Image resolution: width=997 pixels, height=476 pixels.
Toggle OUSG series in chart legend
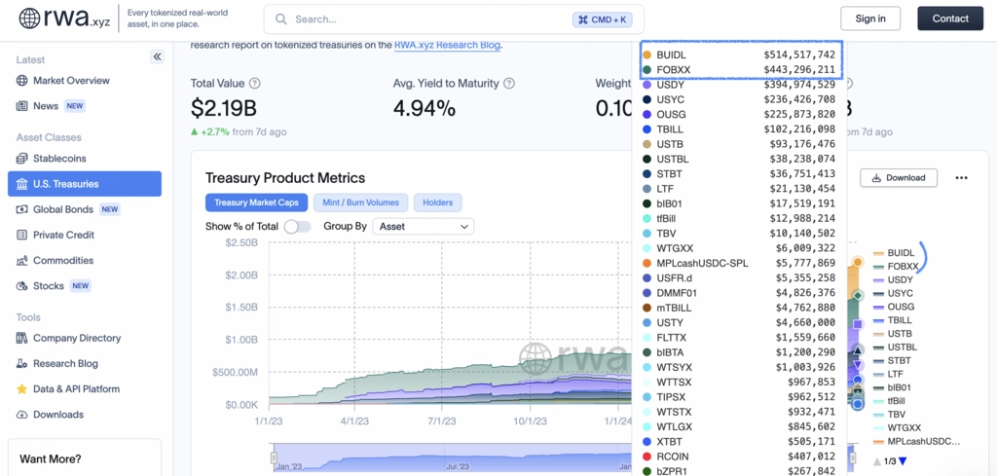(x=894, y=307)
